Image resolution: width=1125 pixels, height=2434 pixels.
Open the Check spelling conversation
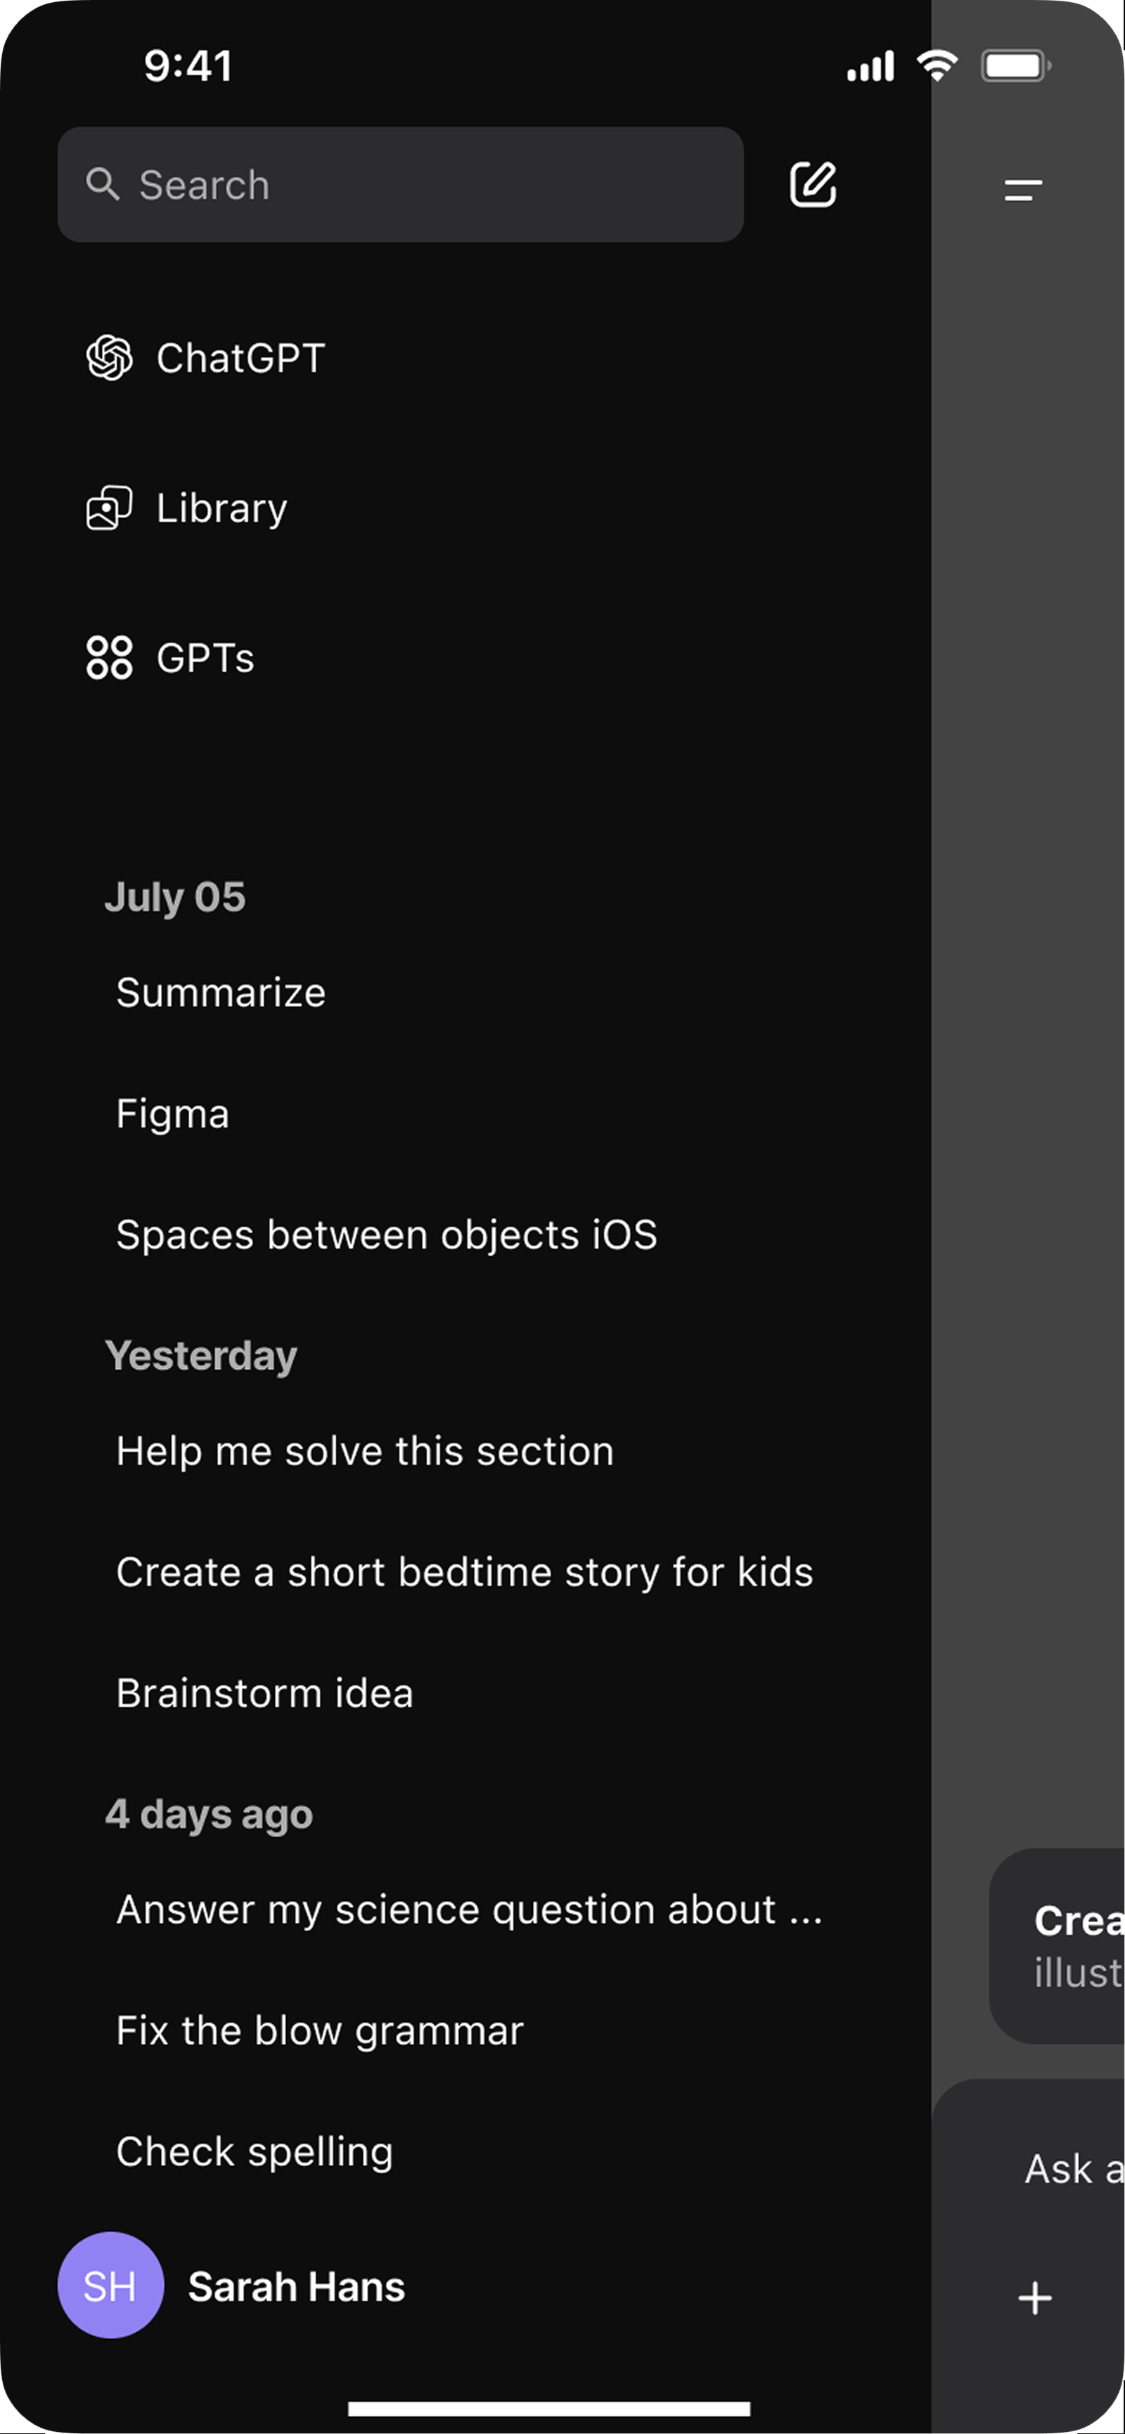(x=254, y=2151)
